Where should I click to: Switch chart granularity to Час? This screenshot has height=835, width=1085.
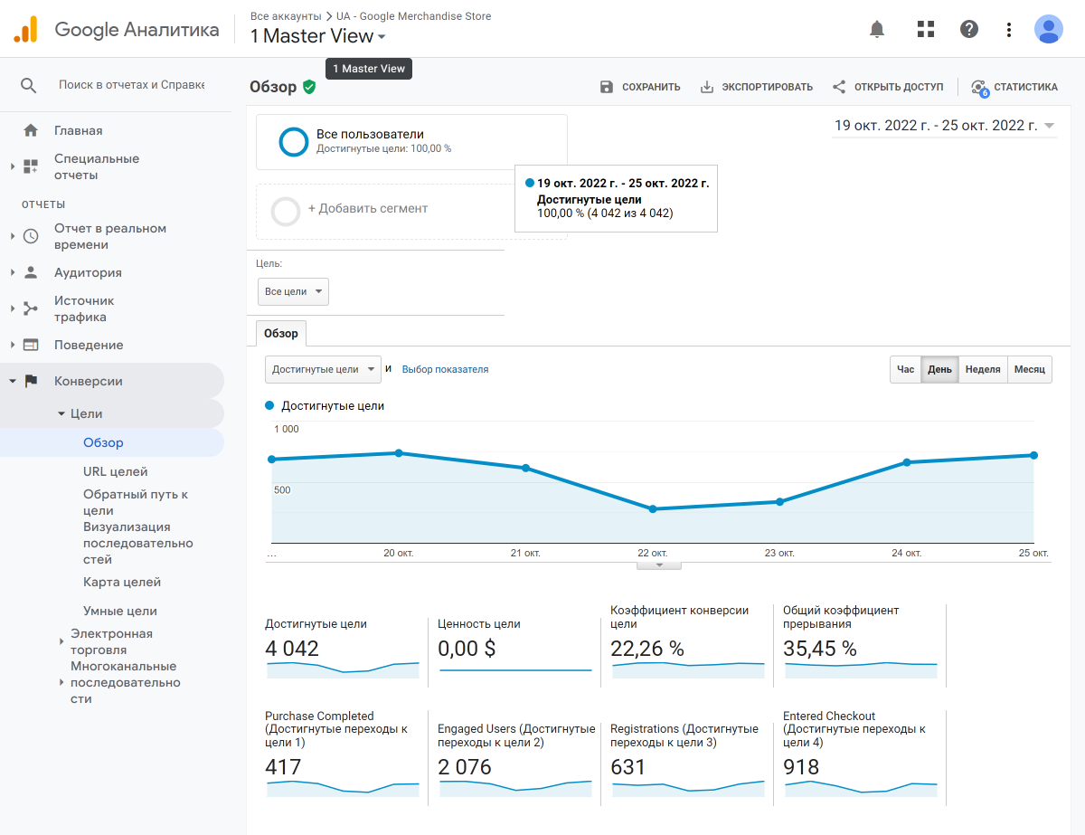click(905, 370)
